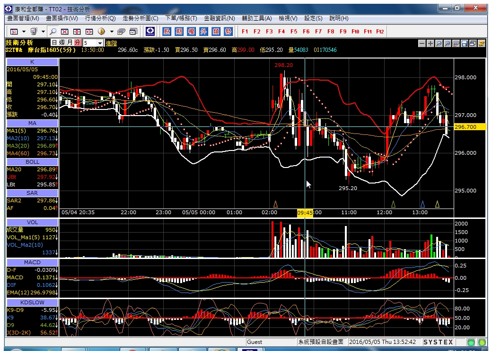This screenshot has width=492, height=351.
Task: Click the 期 futures icon
Action: (179, 31)
